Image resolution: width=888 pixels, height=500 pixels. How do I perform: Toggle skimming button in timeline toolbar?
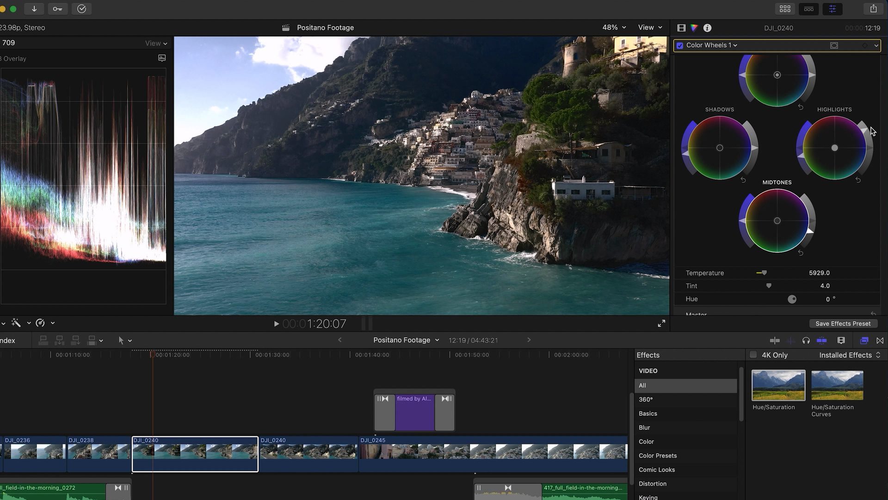click(775, 340)
